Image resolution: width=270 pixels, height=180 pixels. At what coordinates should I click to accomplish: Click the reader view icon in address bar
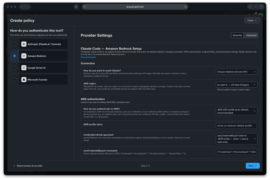point(85,7)
